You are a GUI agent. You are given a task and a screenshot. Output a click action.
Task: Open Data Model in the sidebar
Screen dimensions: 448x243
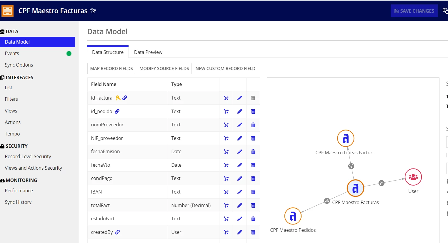click(x=37, y=42)
